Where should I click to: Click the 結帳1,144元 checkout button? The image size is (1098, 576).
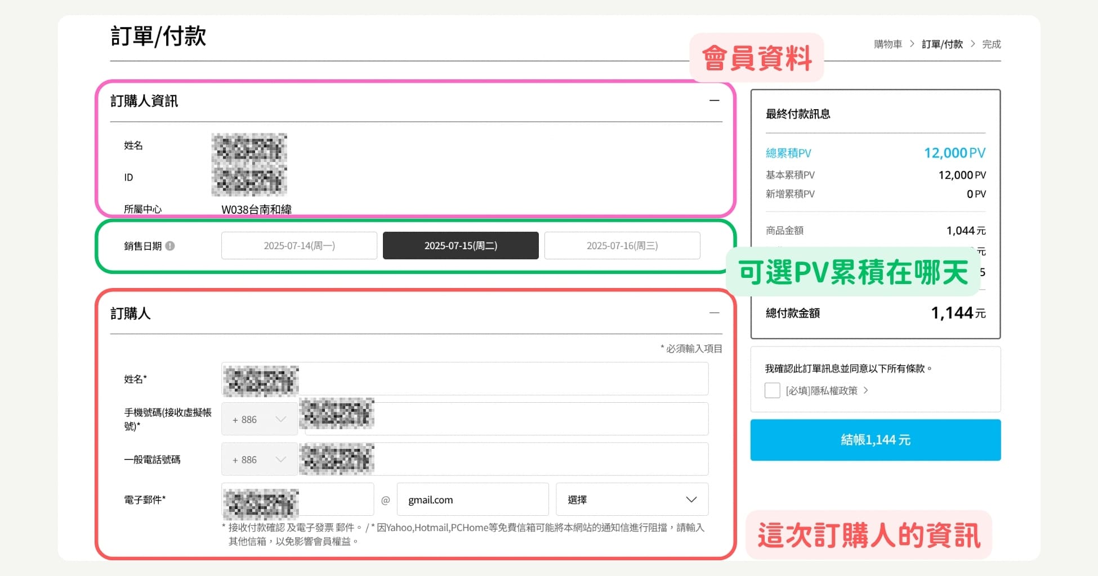[x=874, y=440]
